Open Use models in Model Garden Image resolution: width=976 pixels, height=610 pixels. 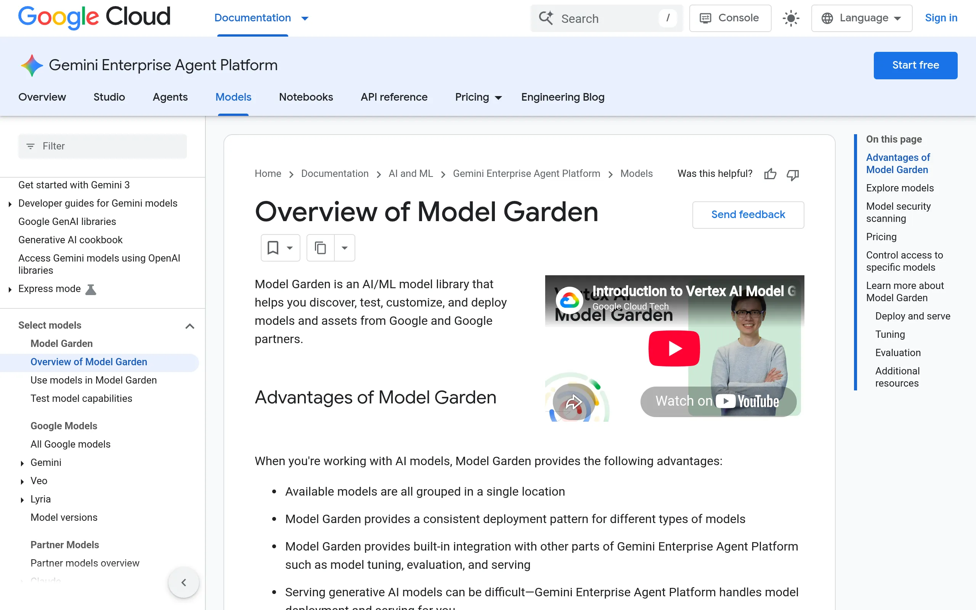tap(93, 380)
